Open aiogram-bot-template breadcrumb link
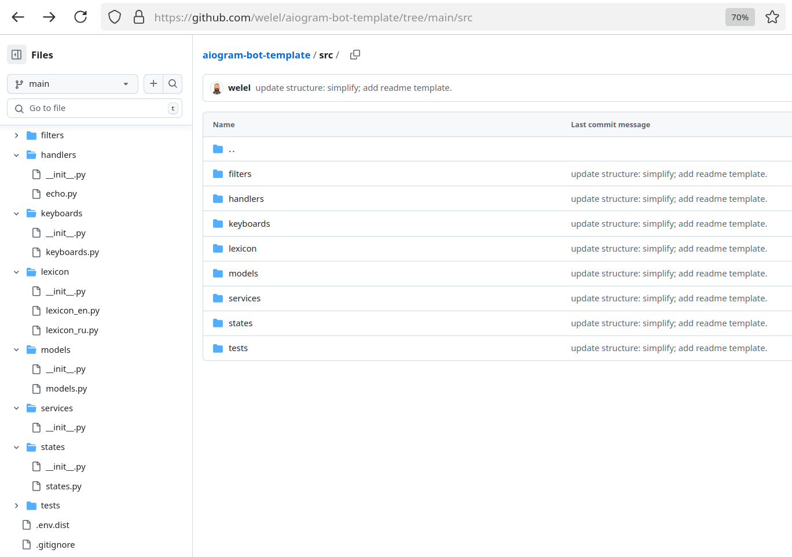Image resolution: width=792 pixels, height=557 pixels. coord(256,55)
